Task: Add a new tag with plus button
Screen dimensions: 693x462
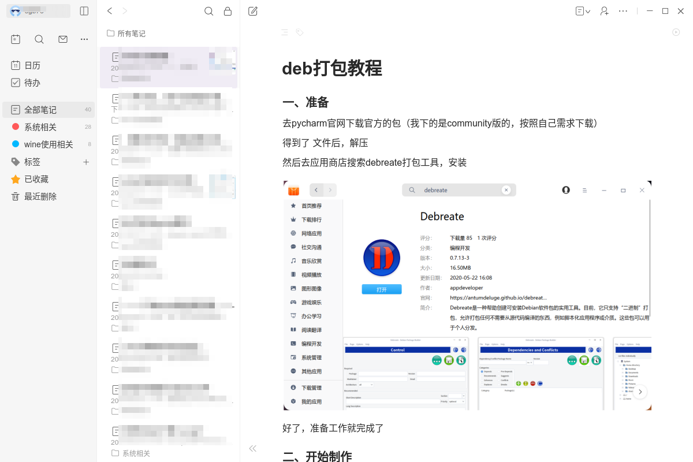Action: 86,162
